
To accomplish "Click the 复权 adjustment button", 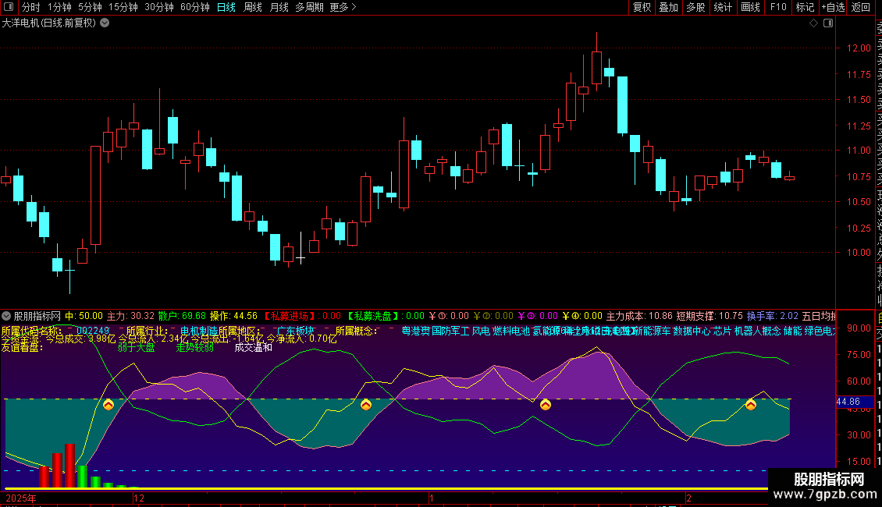I will click(642, 7).
